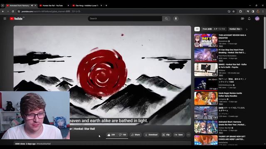
Task: Go forward to the next page
Action: coord(8,11)
